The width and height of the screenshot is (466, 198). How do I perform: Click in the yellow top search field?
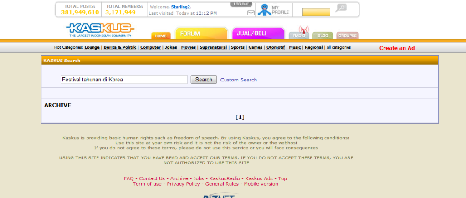[x=316, y=12]
